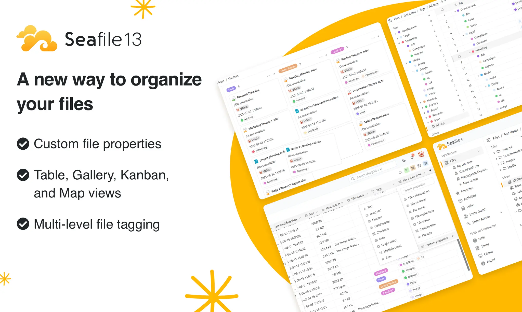The width and height of the screenshot is (522, 312).
Task: Click the Under Review label on the Kanban column
Action: point(288,68)
